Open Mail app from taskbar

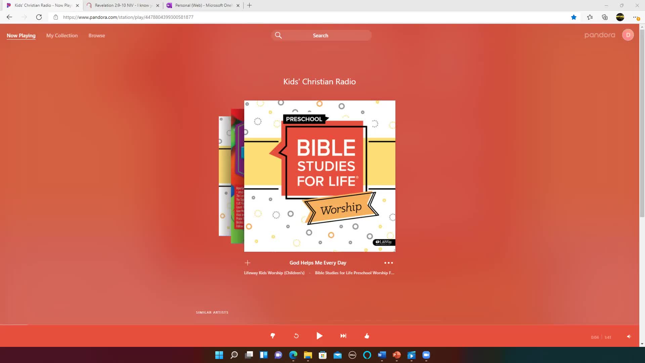tap(338, 355)
